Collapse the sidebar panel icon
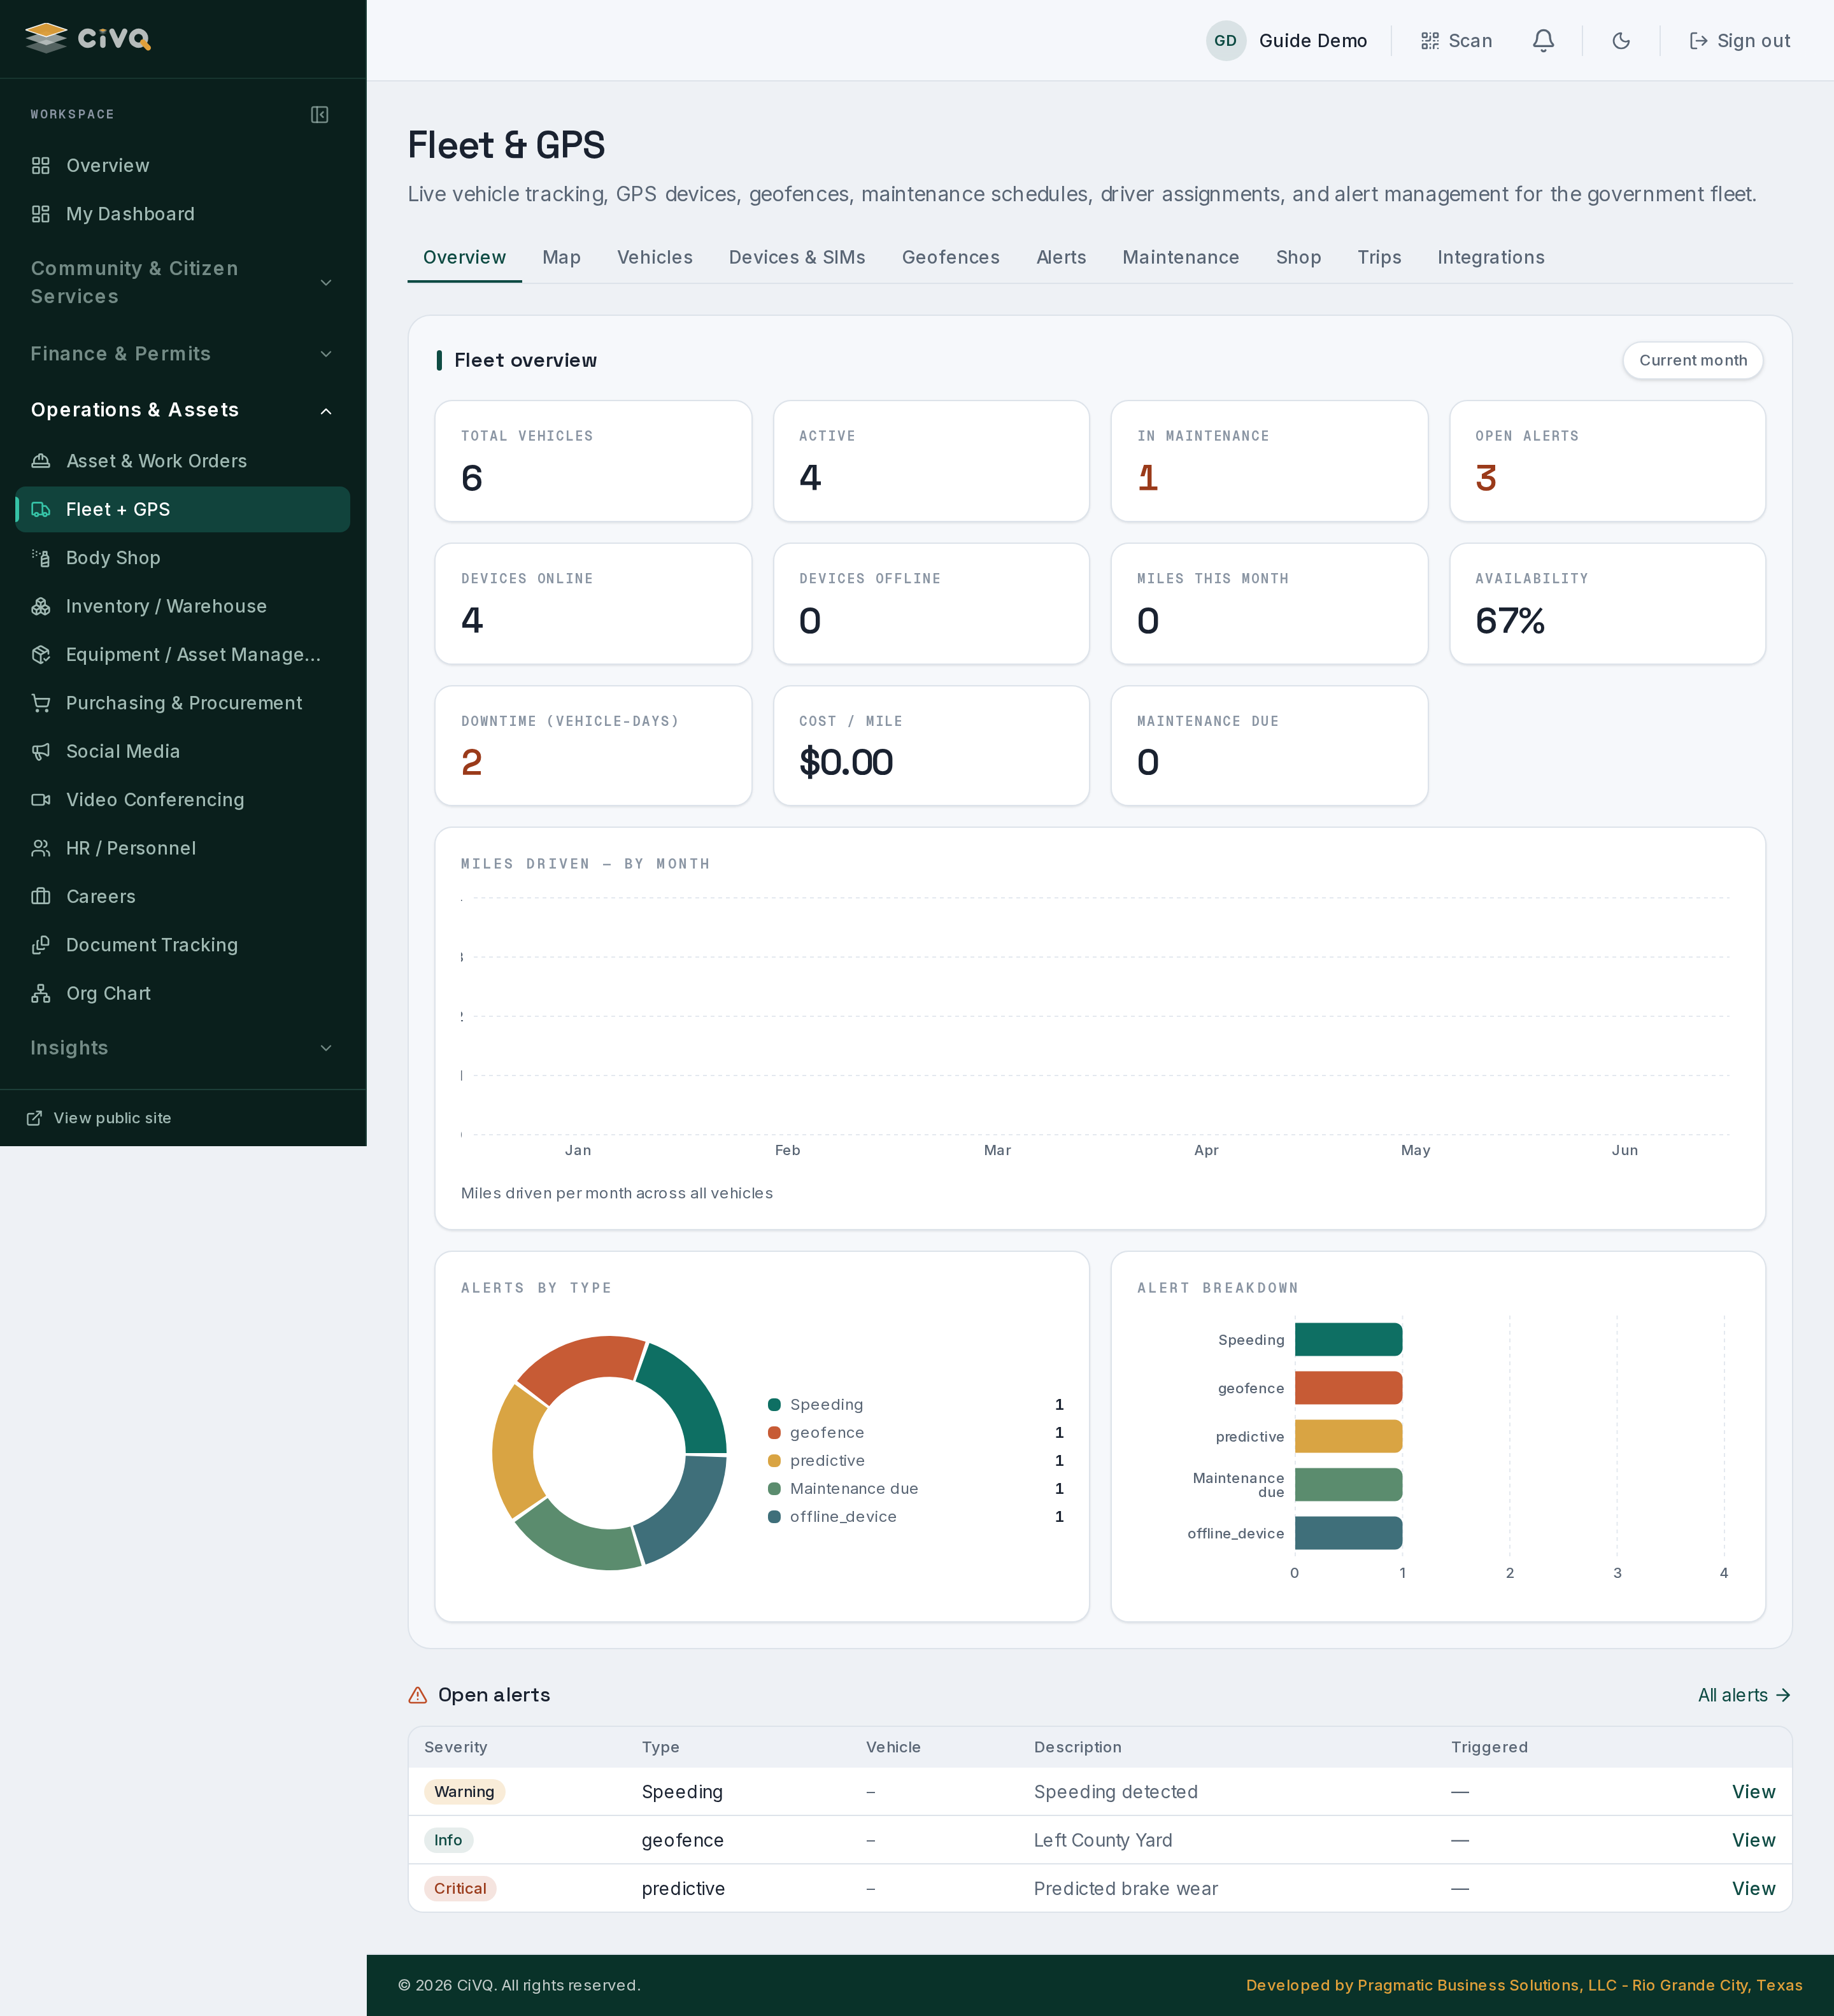The height and width of the screenshot is (2016, 1834). coord(320,115)
